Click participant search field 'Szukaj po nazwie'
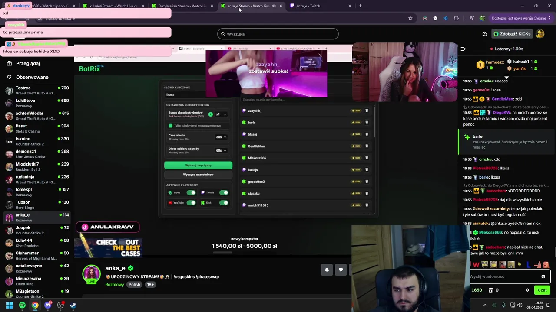 (x=306, y=100)
